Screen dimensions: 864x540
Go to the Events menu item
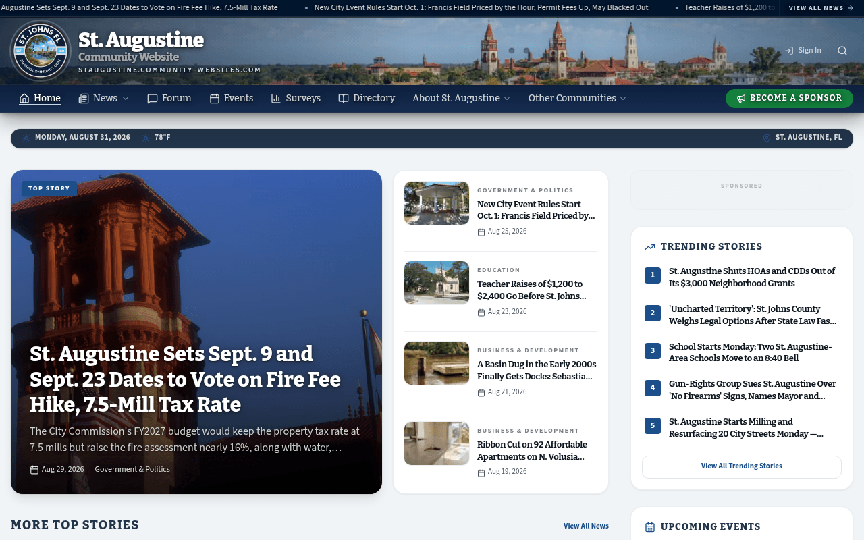232,99
